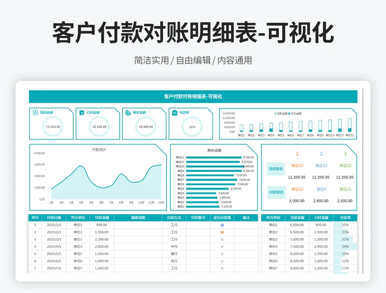Image resolution: width=386 pixels, height=293 pixels.
Task: Click the 剩余金额 bar chart title
Action: (x=214, y=150)
